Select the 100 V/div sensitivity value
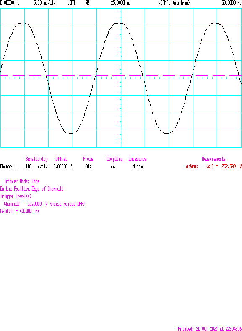 click(36, 167)
